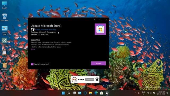This screenshot has width=170, height=96.
Task: Open the Recycle Bin desktop icon
Action: [5, 17]
